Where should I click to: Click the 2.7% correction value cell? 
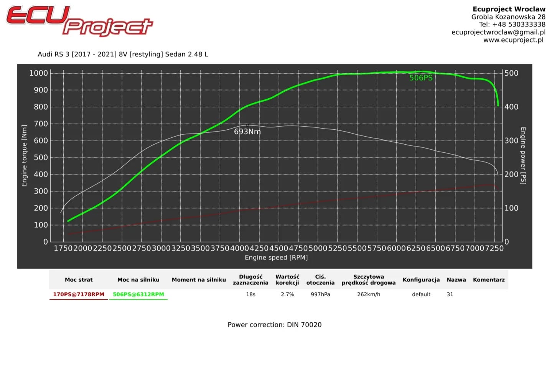(287, 294)
